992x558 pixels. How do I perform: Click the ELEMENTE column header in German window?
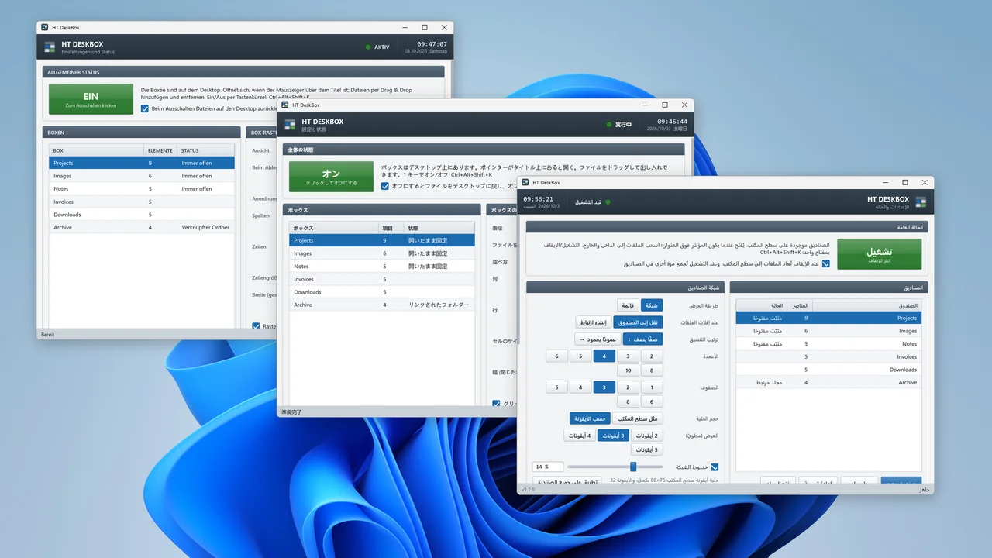pos(160,150)
